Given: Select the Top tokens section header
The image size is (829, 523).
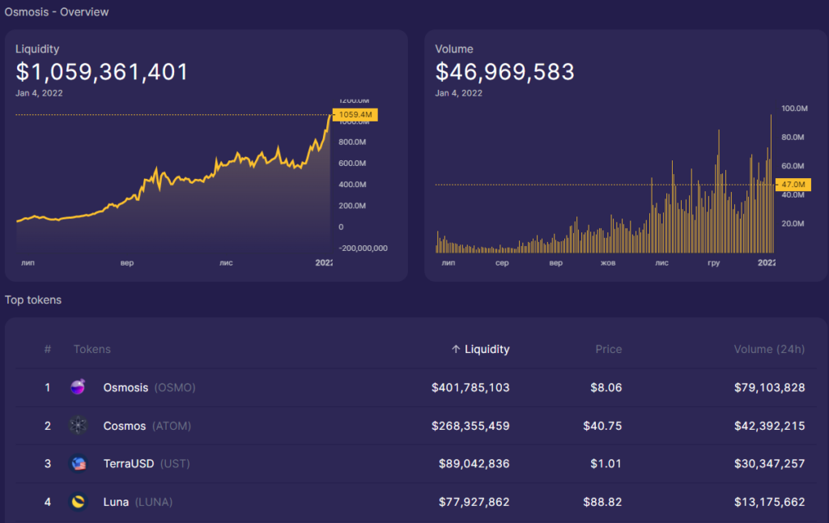Looking at the screenshot, I should (33, 300).
